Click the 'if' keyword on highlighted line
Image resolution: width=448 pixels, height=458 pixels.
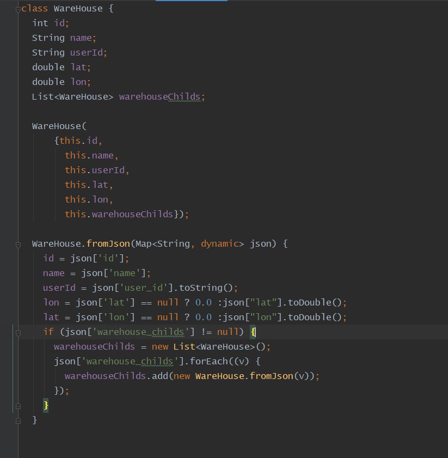(48, 332)
